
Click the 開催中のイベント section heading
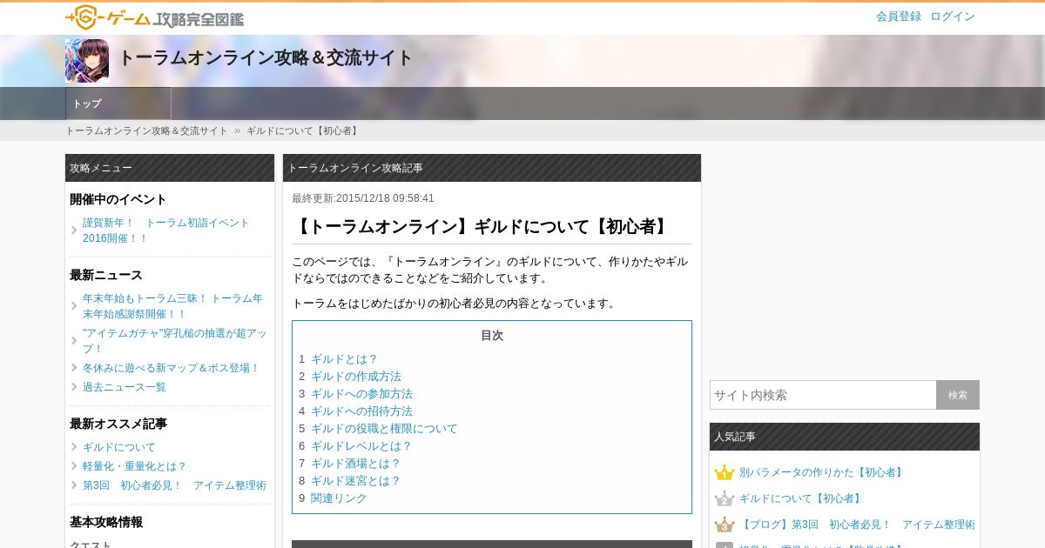[118, 199]
